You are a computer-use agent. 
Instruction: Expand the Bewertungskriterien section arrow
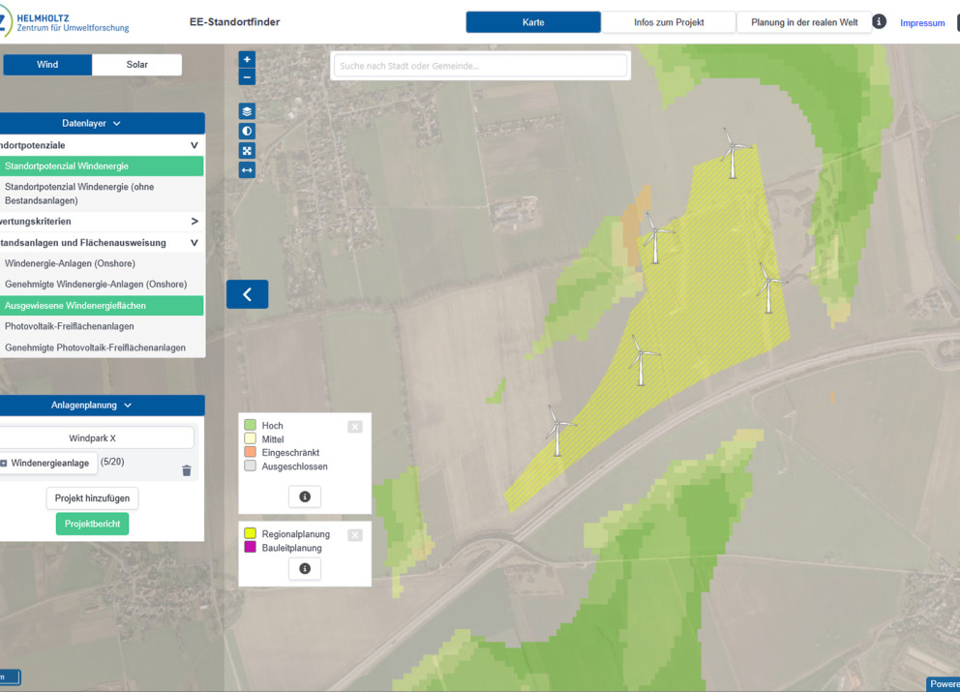[195, 221]
